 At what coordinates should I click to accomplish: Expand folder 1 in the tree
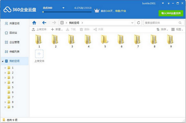5,68
